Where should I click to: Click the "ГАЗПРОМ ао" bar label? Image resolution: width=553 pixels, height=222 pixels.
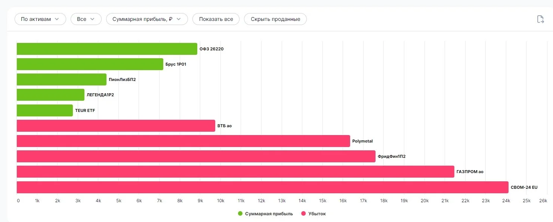point(470,172)
